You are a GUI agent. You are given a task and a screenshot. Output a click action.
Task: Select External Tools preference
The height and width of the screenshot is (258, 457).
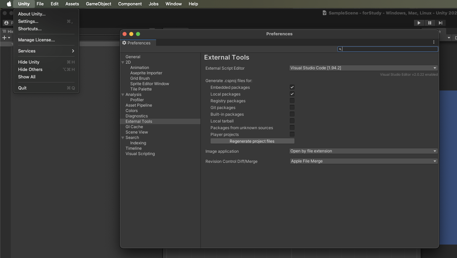coord(161,121)
